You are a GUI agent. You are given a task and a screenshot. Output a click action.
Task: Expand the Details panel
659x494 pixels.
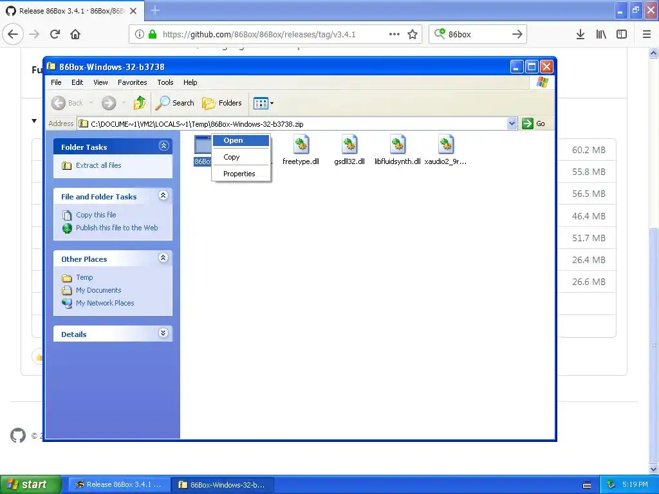[x=163, y=333]
